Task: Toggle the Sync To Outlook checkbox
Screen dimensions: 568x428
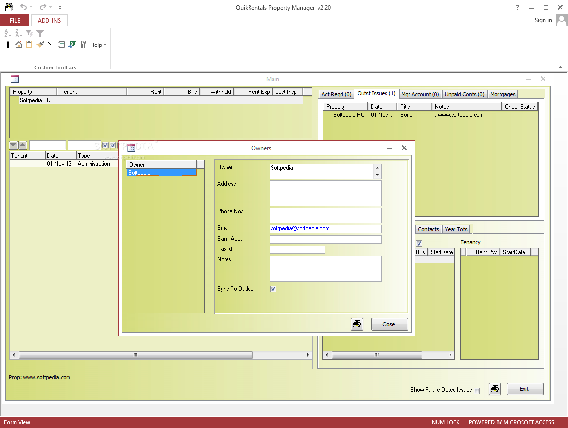Action: [x=273, y=289]
